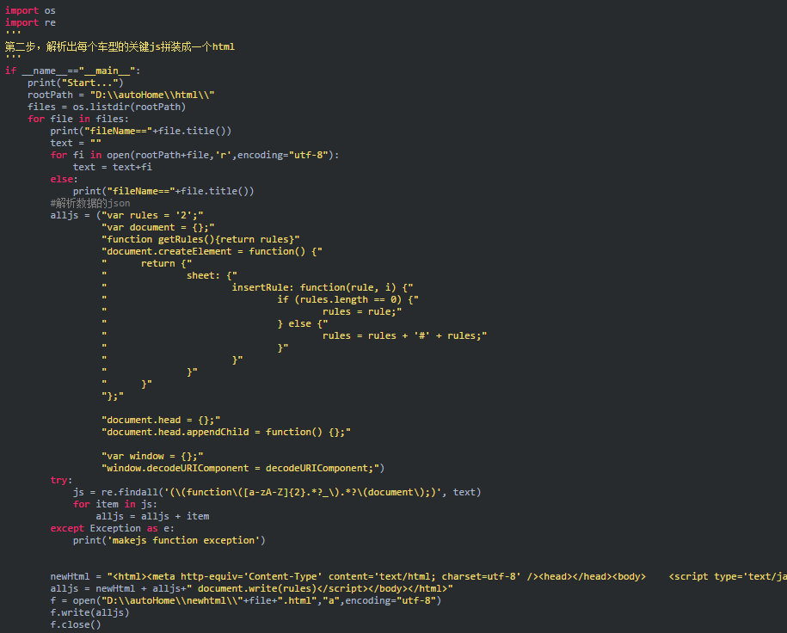Click the rules = rules + '#' + rules line

(x=294, y=335)
